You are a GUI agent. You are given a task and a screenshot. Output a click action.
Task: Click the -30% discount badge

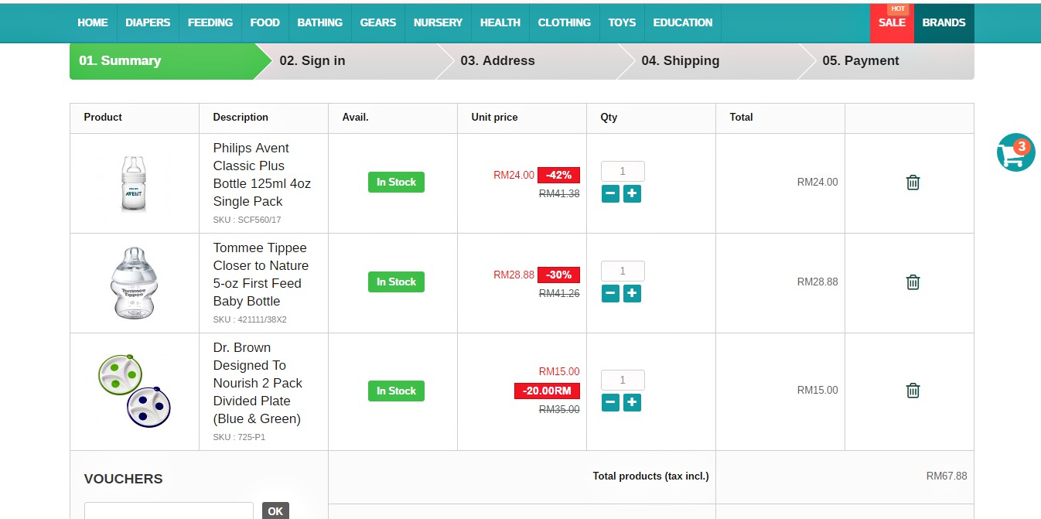click(x=558, y=275)
